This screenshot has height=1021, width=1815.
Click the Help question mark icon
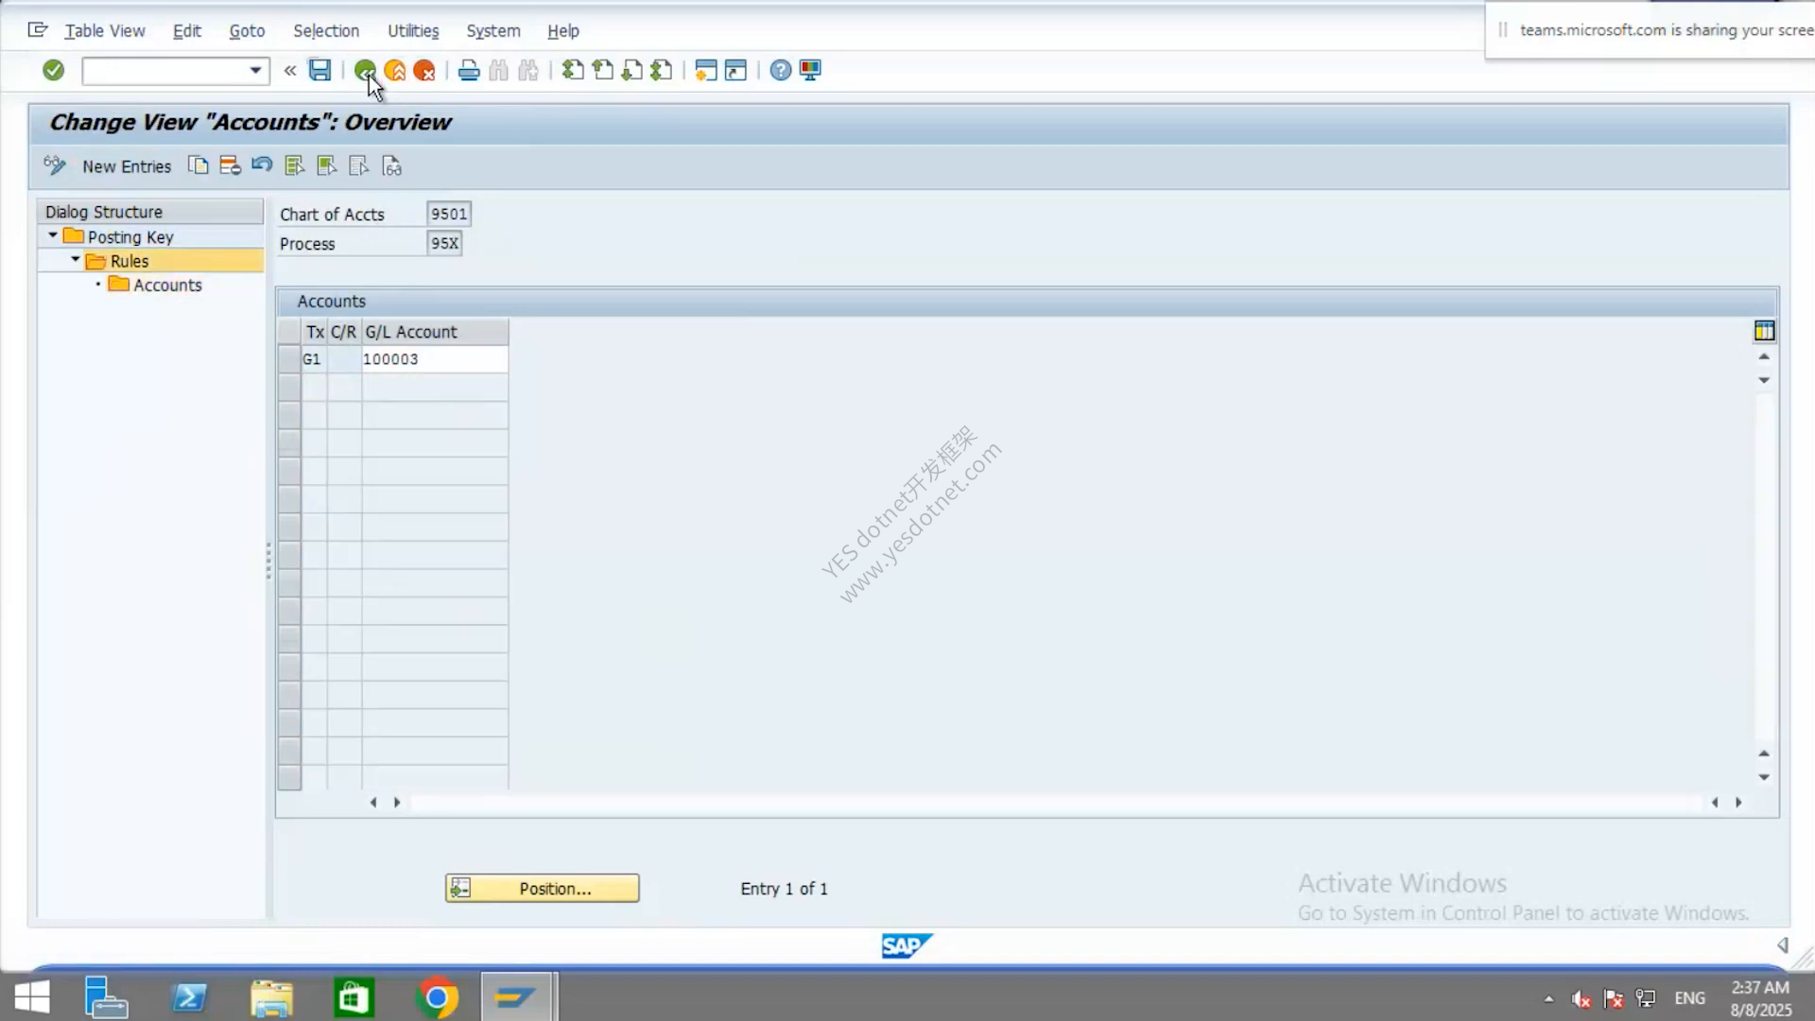point(780,70)
